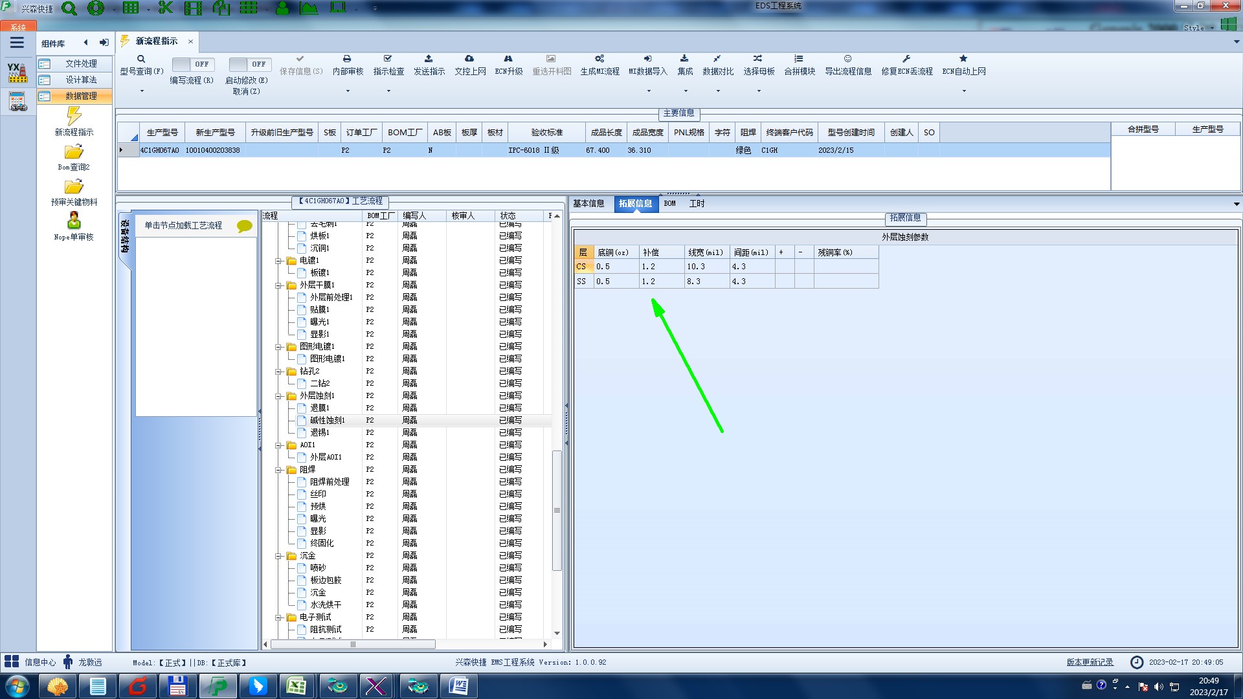
Task: Open the 版本更新记录 link
Action: click(1090, 662)
